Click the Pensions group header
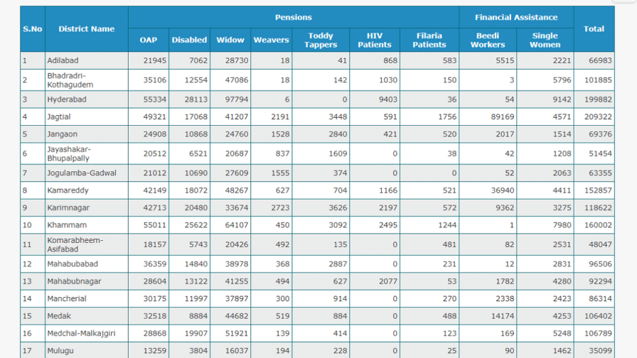The image size is (637, 358). pyautogui.click(x=294, y=17)
